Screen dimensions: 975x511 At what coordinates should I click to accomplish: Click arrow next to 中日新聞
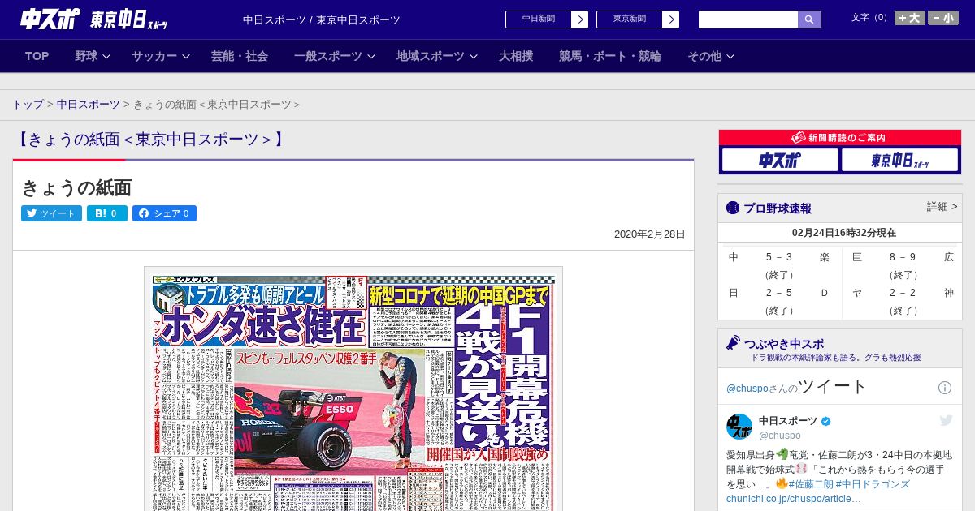pos(580,19)
